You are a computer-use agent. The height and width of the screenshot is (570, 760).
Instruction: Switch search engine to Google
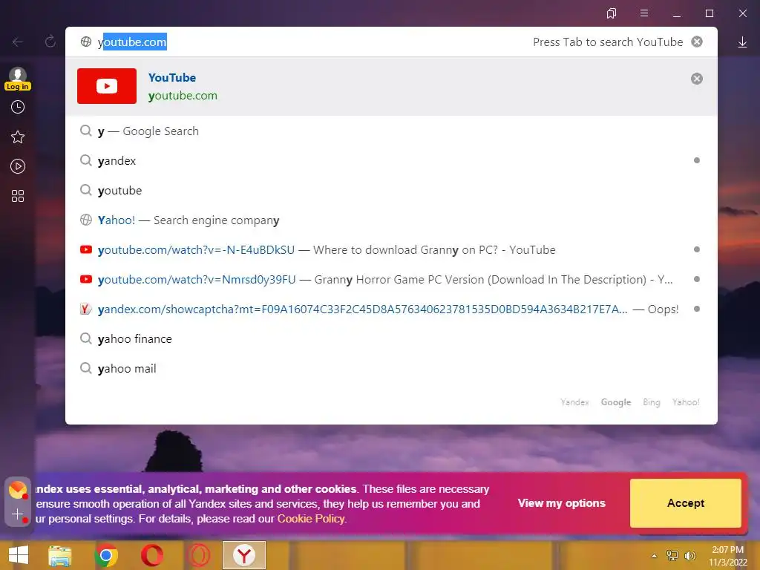(616, 402)
